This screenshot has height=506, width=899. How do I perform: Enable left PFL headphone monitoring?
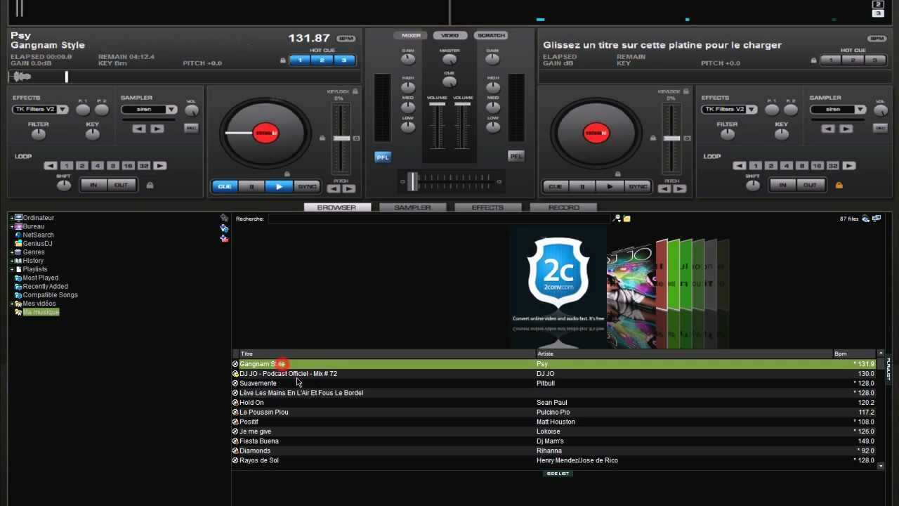(x=382, y=157)
